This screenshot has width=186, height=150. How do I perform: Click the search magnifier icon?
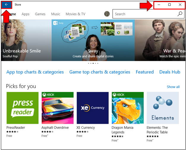pyautogui.click(x=180, y=14)
